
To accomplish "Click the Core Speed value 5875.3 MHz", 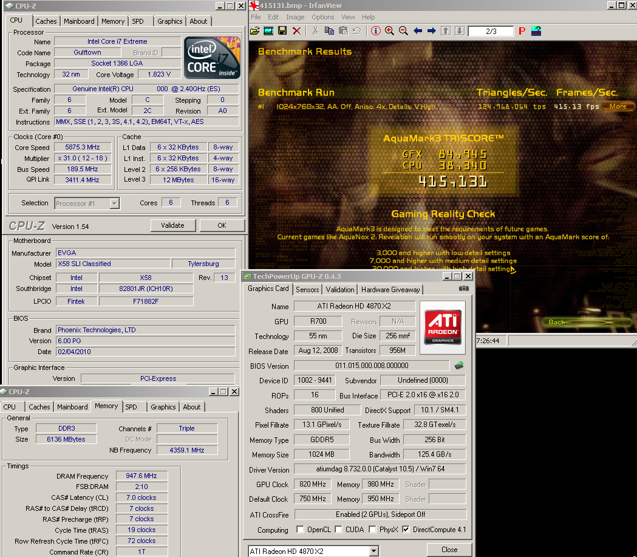I will coord(83,147).
